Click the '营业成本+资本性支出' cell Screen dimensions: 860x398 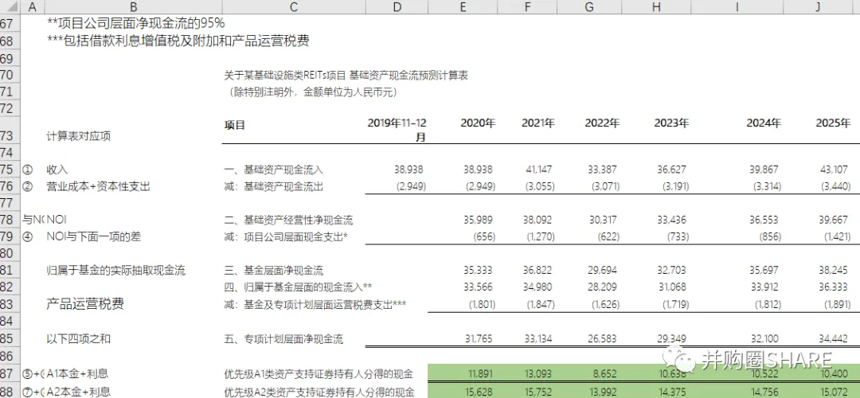tap(99, 187)
